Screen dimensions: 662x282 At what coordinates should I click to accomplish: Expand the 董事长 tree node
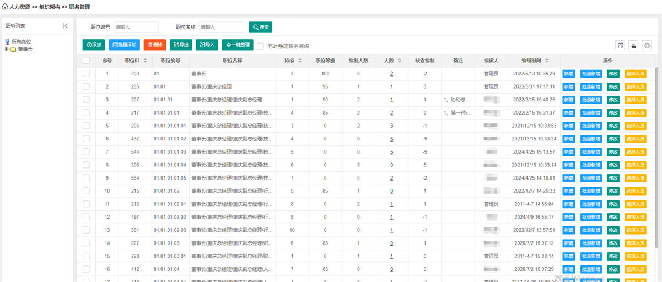click(7, 49)
